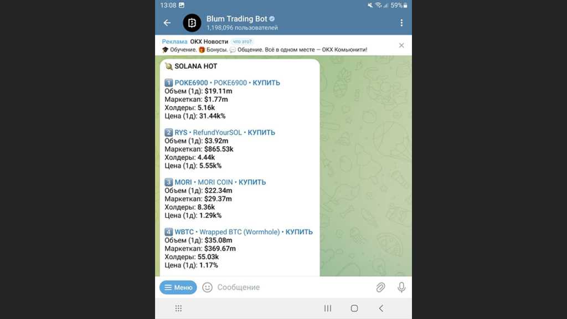Image resolution: width=567 pixels, height=319 pixels.
Task: Tap the "что это?" ad info label
Action: (243, 42)
